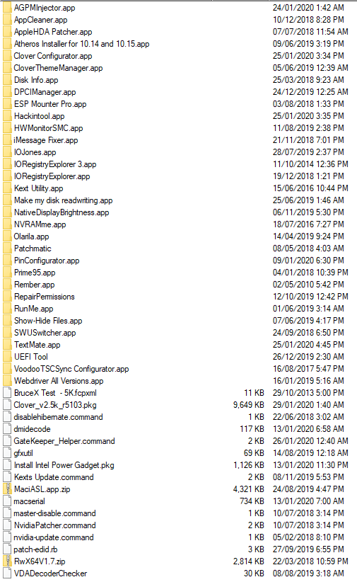Click the date 25/01/2020 4:45 PM
This screenshot has height=582, width=357.
click(x=308, y=345)
